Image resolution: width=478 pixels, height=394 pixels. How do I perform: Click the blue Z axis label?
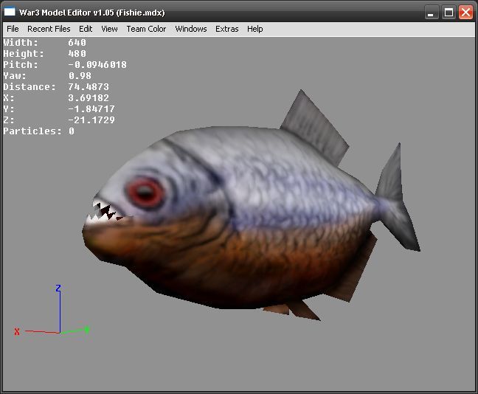click(58, 288)
